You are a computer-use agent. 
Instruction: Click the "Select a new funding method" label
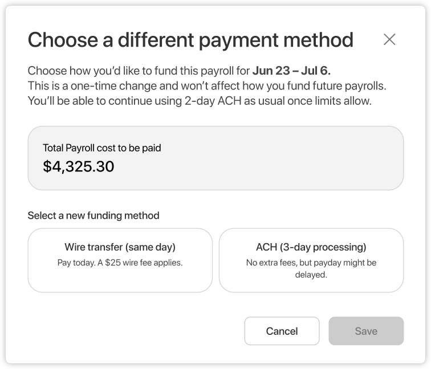93,216
